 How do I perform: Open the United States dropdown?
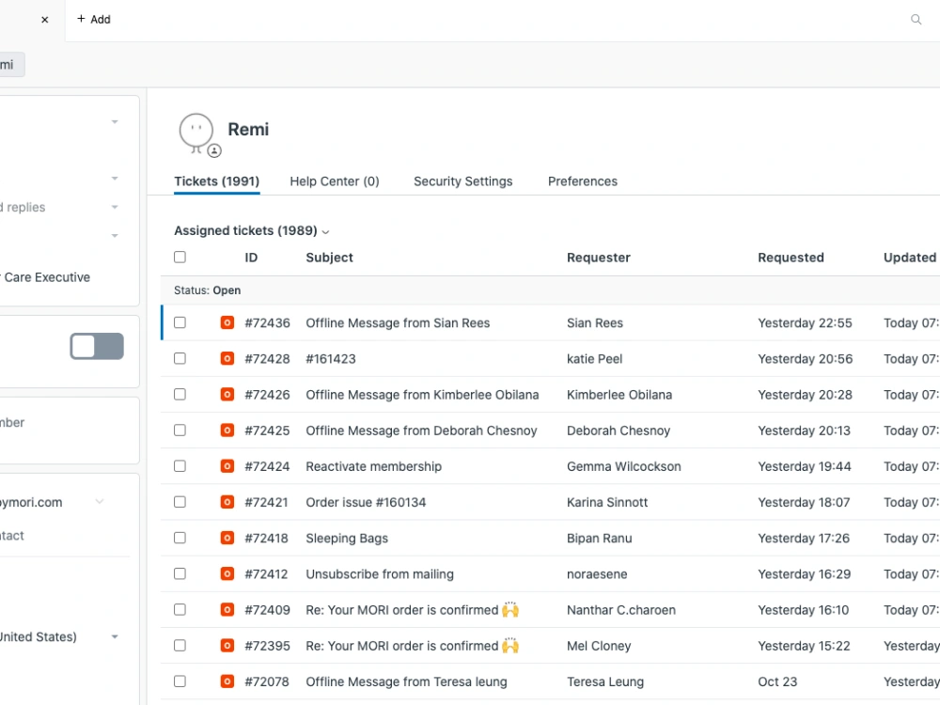click(x=115, y=636)
